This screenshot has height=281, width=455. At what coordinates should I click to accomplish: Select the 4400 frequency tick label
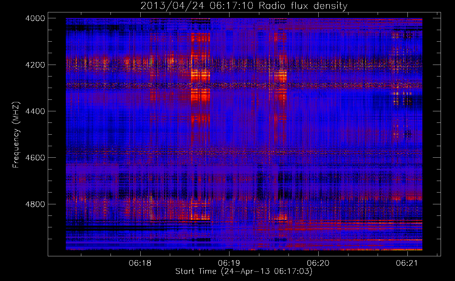35,111
